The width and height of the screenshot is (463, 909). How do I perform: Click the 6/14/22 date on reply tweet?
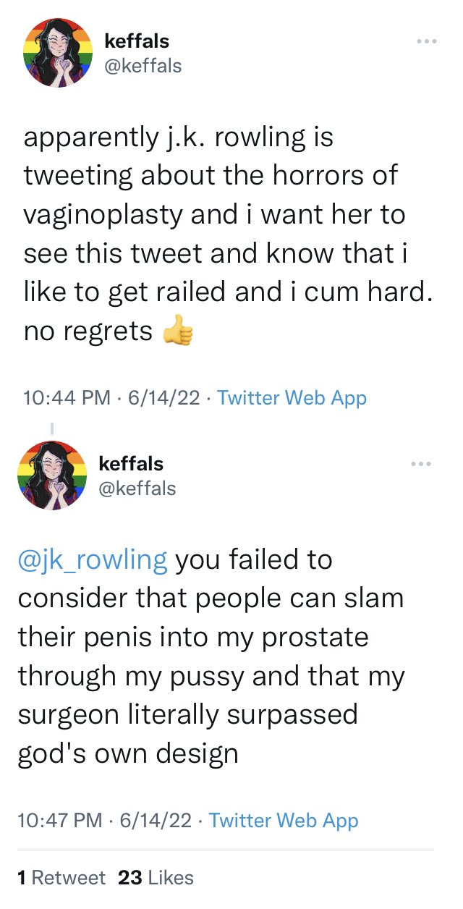[x=156, y=821]
